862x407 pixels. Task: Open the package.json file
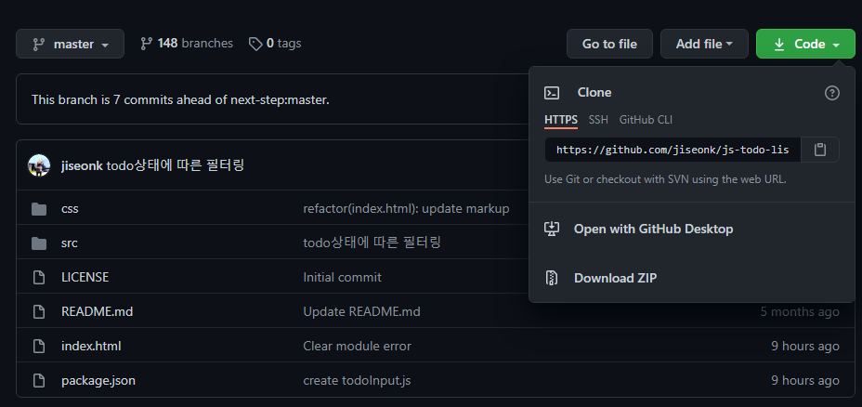(98, 381)
